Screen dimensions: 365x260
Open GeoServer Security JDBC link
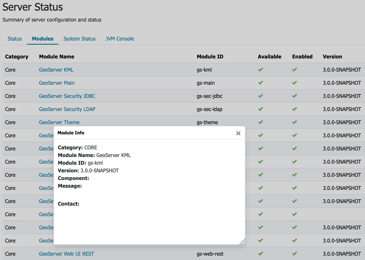[x=67, y=96]
